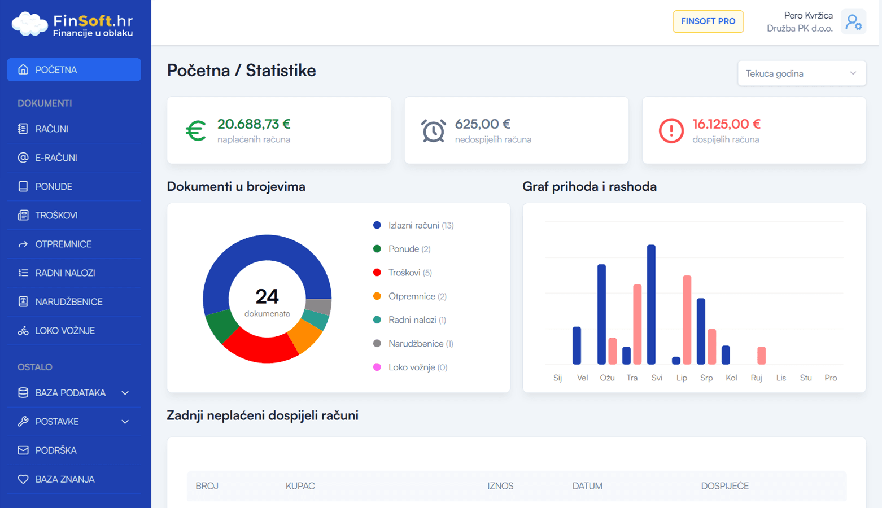Viewport: 882px width, 508px height.
Task: Click the user settings avatar icon
Action: [853, 22]
